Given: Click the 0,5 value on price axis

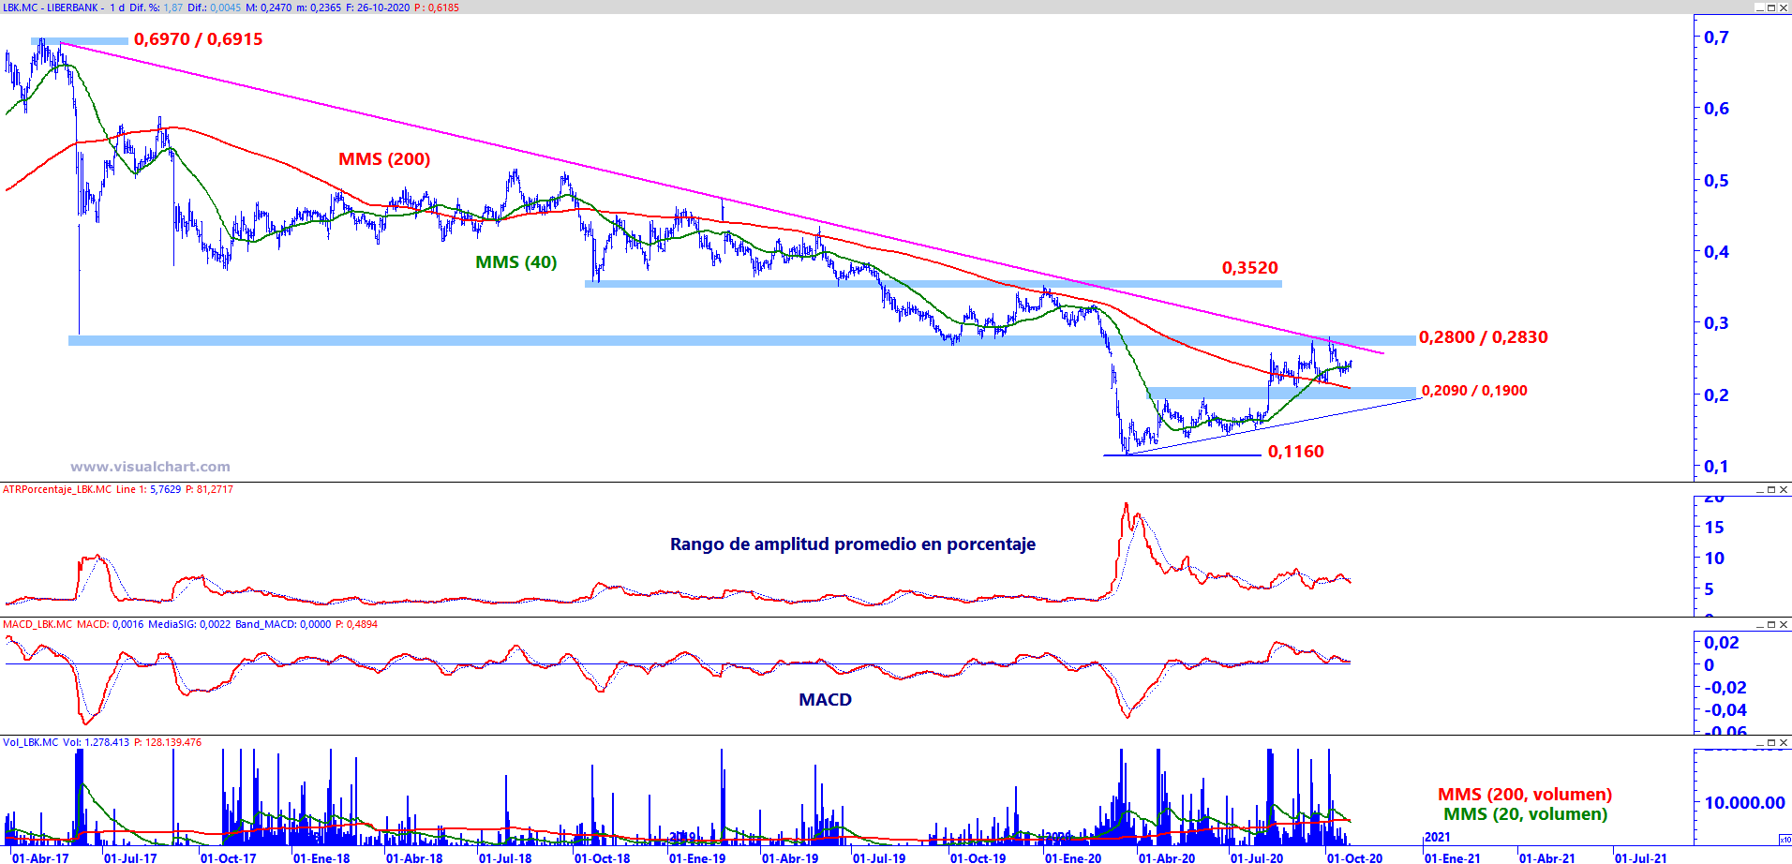Looking at the screenshot, I should click(x=1716, y=181).
